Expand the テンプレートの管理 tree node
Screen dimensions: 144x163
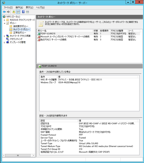[x=4, y=42]
